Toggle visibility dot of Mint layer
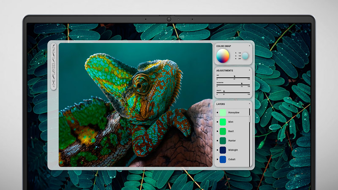 pos(217,122)
